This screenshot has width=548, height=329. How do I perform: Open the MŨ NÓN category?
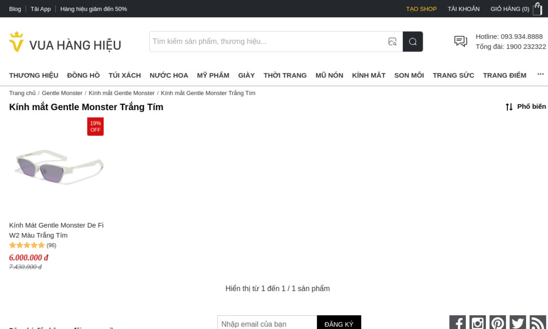329,75
